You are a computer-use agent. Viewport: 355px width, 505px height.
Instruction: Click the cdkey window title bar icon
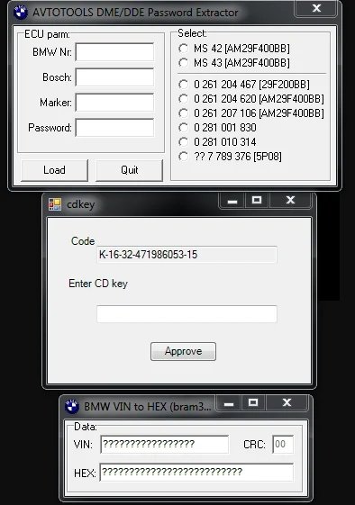(55, 204)
